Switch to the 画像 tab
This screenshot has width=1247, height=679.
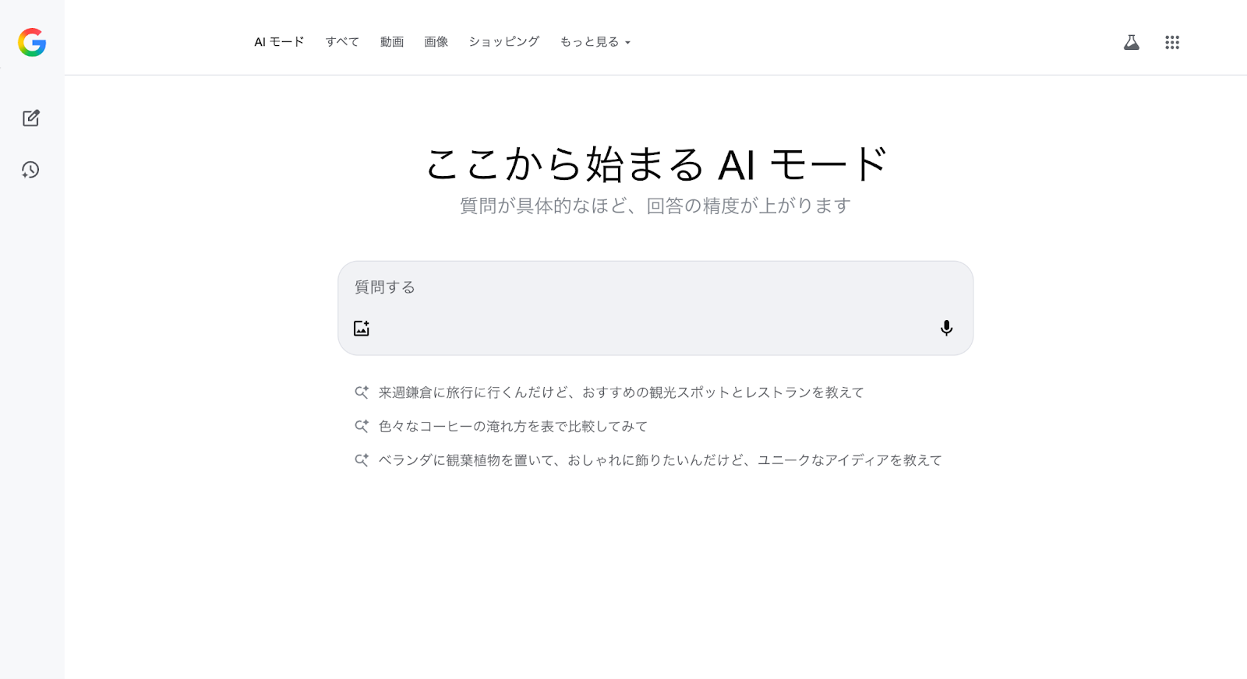[436, 42]
